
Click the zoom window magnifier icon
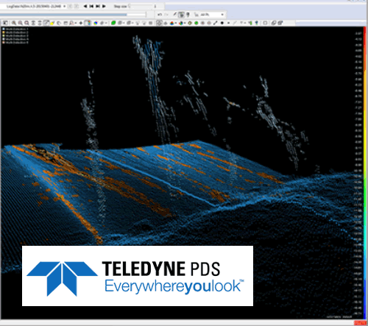point(26,23)
